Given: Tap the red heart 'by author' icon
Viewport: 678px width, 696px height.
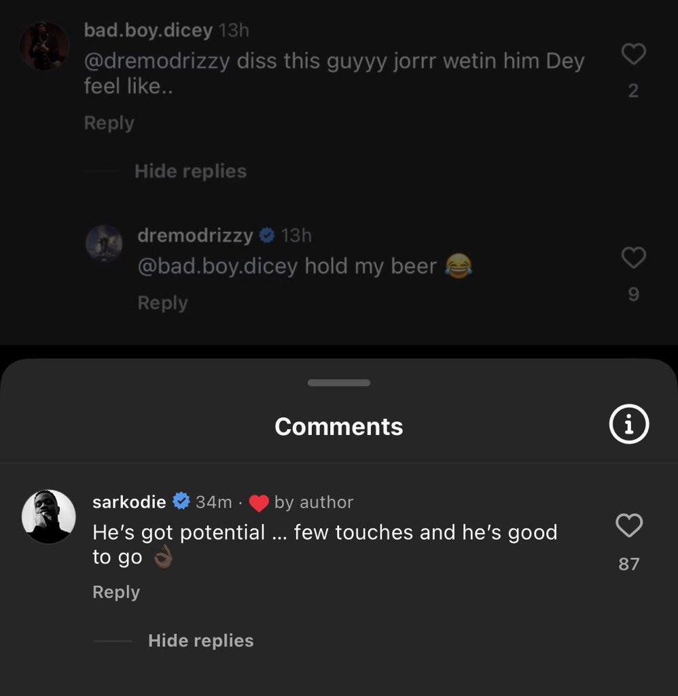Looking at the screenshot, I should tap(259, 503).
